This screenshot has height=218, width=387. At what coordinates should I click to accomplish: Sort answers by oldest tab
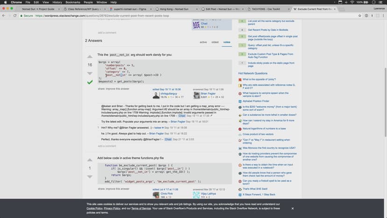click(x=215, y=42)
